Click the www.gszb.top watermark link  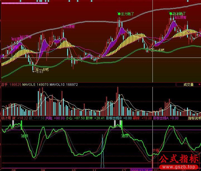pyautogui.click(x=181, y=168)
